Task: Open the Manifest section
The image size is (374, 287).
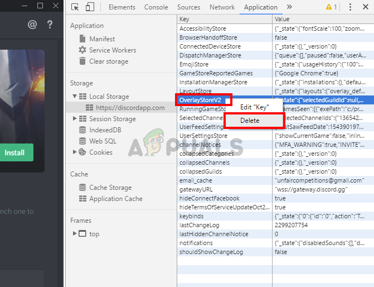Action: click(102, 39)
